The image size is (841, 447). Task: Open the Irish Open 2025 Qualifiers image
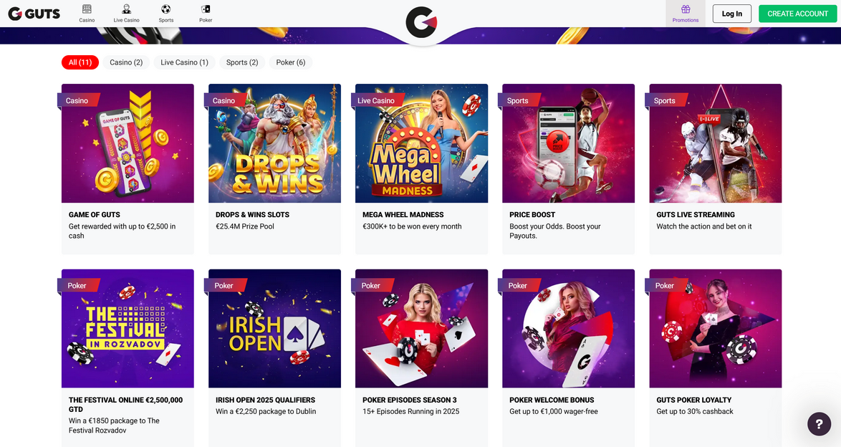[x=274, y=328]
